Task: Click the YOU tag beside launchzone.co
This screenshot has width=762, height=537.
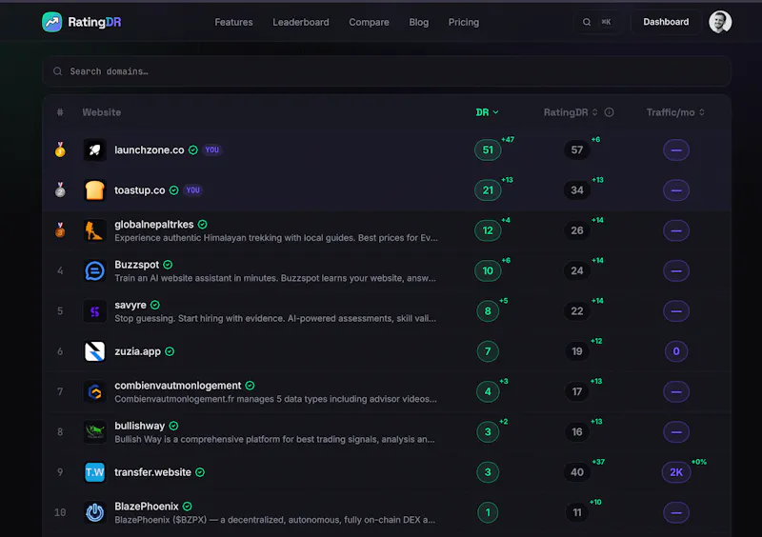Action: (211, 149)
